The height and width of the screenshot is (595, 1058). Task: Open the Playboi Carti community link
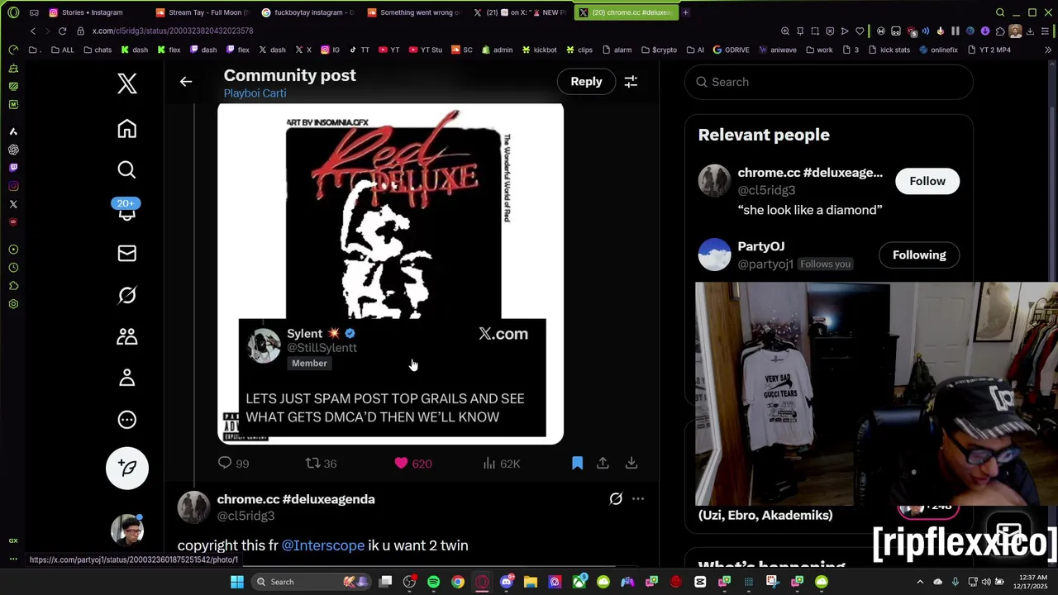tap(255, 93)
